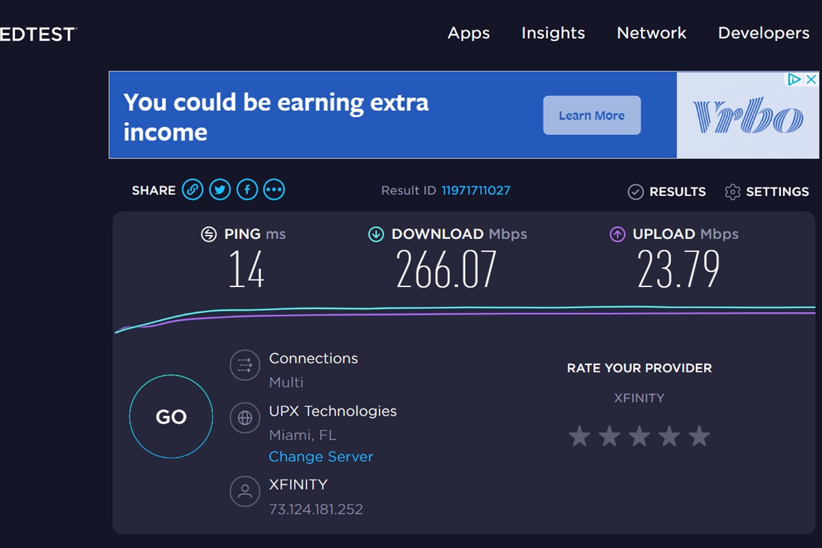The image size is (822, 548).
Task: Rate the provider two stars
Action: pyautogui.click(x=610, y=436)
